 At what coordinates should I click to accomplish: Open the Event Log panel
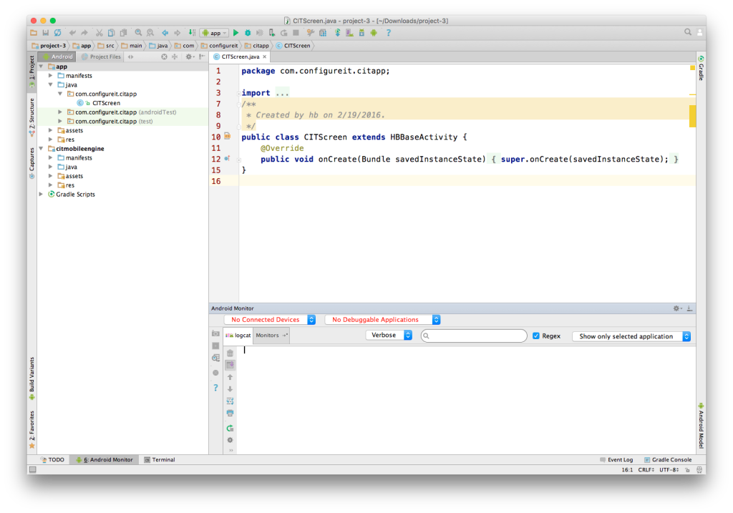coord(616,460)
